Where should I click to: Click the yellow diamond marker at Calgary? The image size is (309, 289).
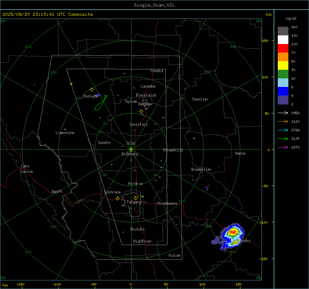(136, 198)
